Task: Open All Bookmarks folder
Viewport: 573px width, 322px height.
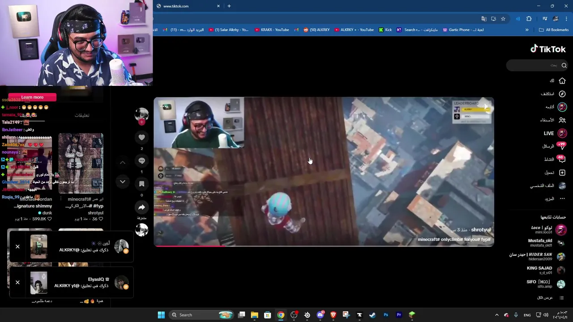Action: (x=554, y=30)
